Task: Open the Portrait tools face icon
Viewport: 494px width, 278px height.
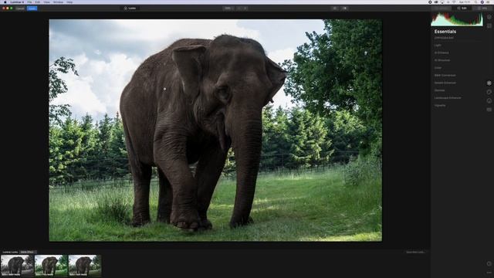Action: tap(489, 100)
